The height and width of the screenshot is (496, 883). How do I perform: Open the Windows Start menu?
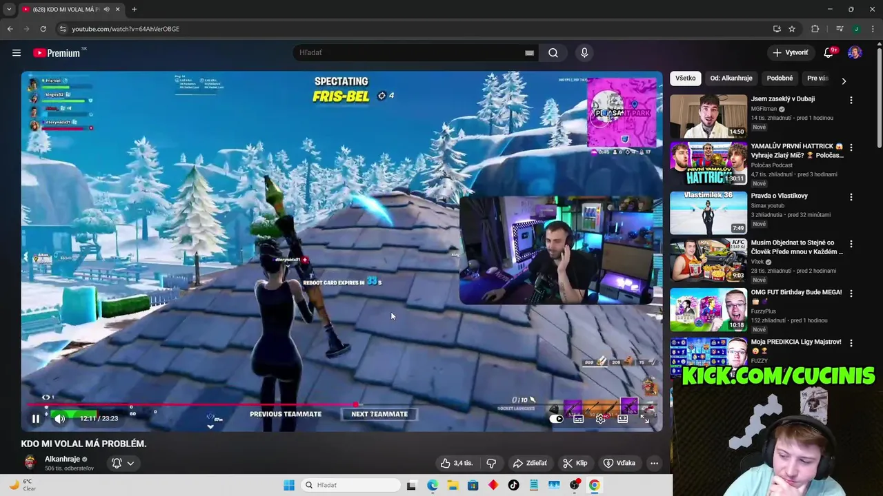[x=289, y=485]
